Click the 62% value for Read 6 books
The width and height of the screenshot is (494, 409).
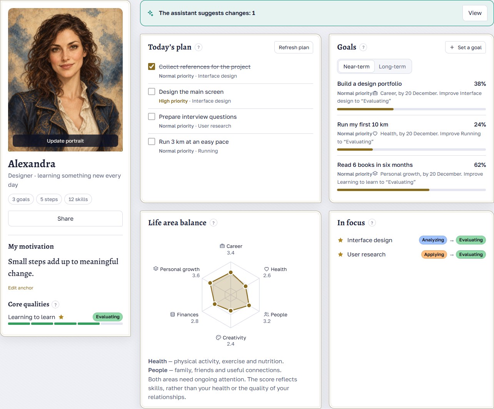(x=480, y=165)
